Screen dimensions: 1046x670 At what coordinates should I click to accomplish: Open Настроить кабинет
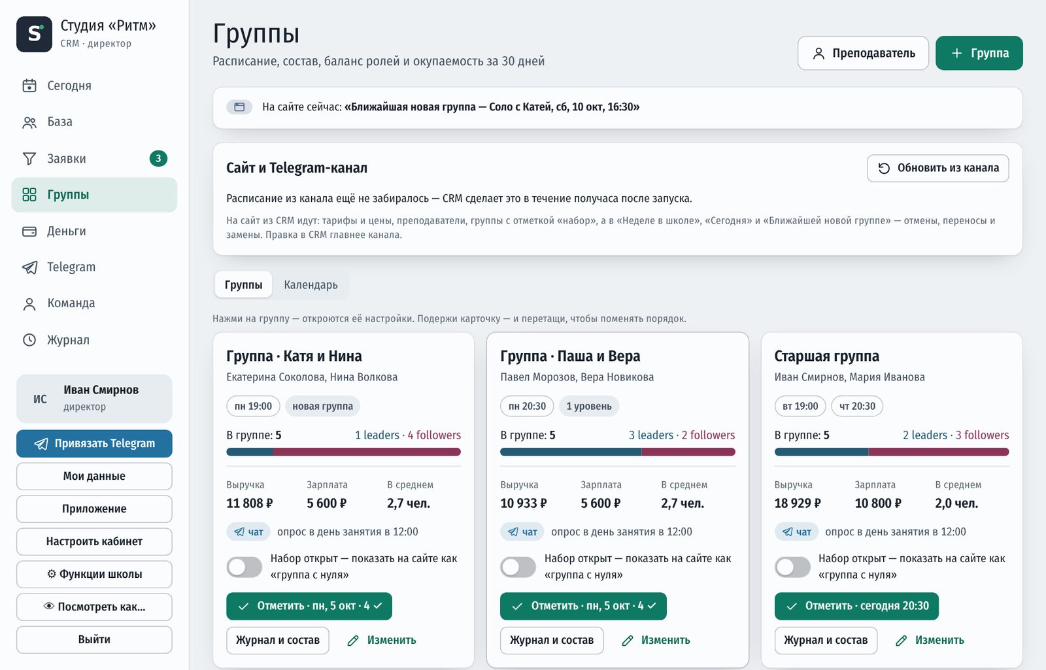click(94, 541)
